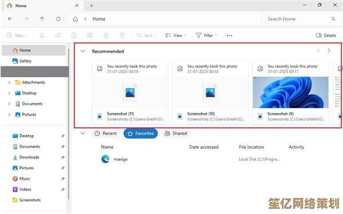The height and width of the screenshot is (214, 343).
Task: Click the Paste icon in toolbar
Action: tap(74, 35)
